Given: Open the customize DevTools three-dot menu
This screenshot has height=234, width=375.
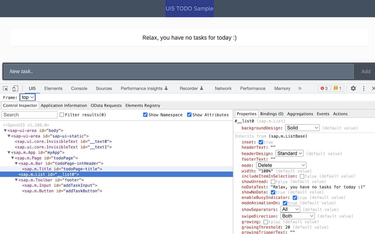Looking at the screenshot, I should tap(364, 88).
